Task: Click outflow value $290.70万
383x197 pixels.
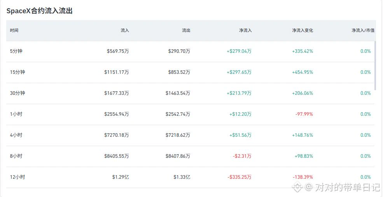Action: (x=179, y=51)
